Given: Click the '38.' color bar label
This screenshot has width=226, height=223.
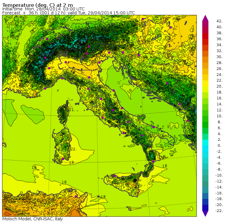Looking at the screenshot, I should [x=219, y=33].
